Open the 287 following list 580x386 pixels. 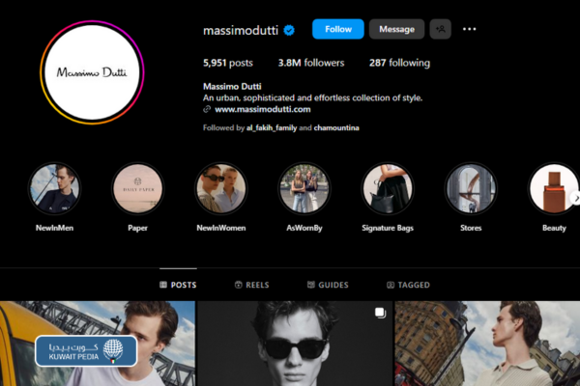click(x=399, y=63)
